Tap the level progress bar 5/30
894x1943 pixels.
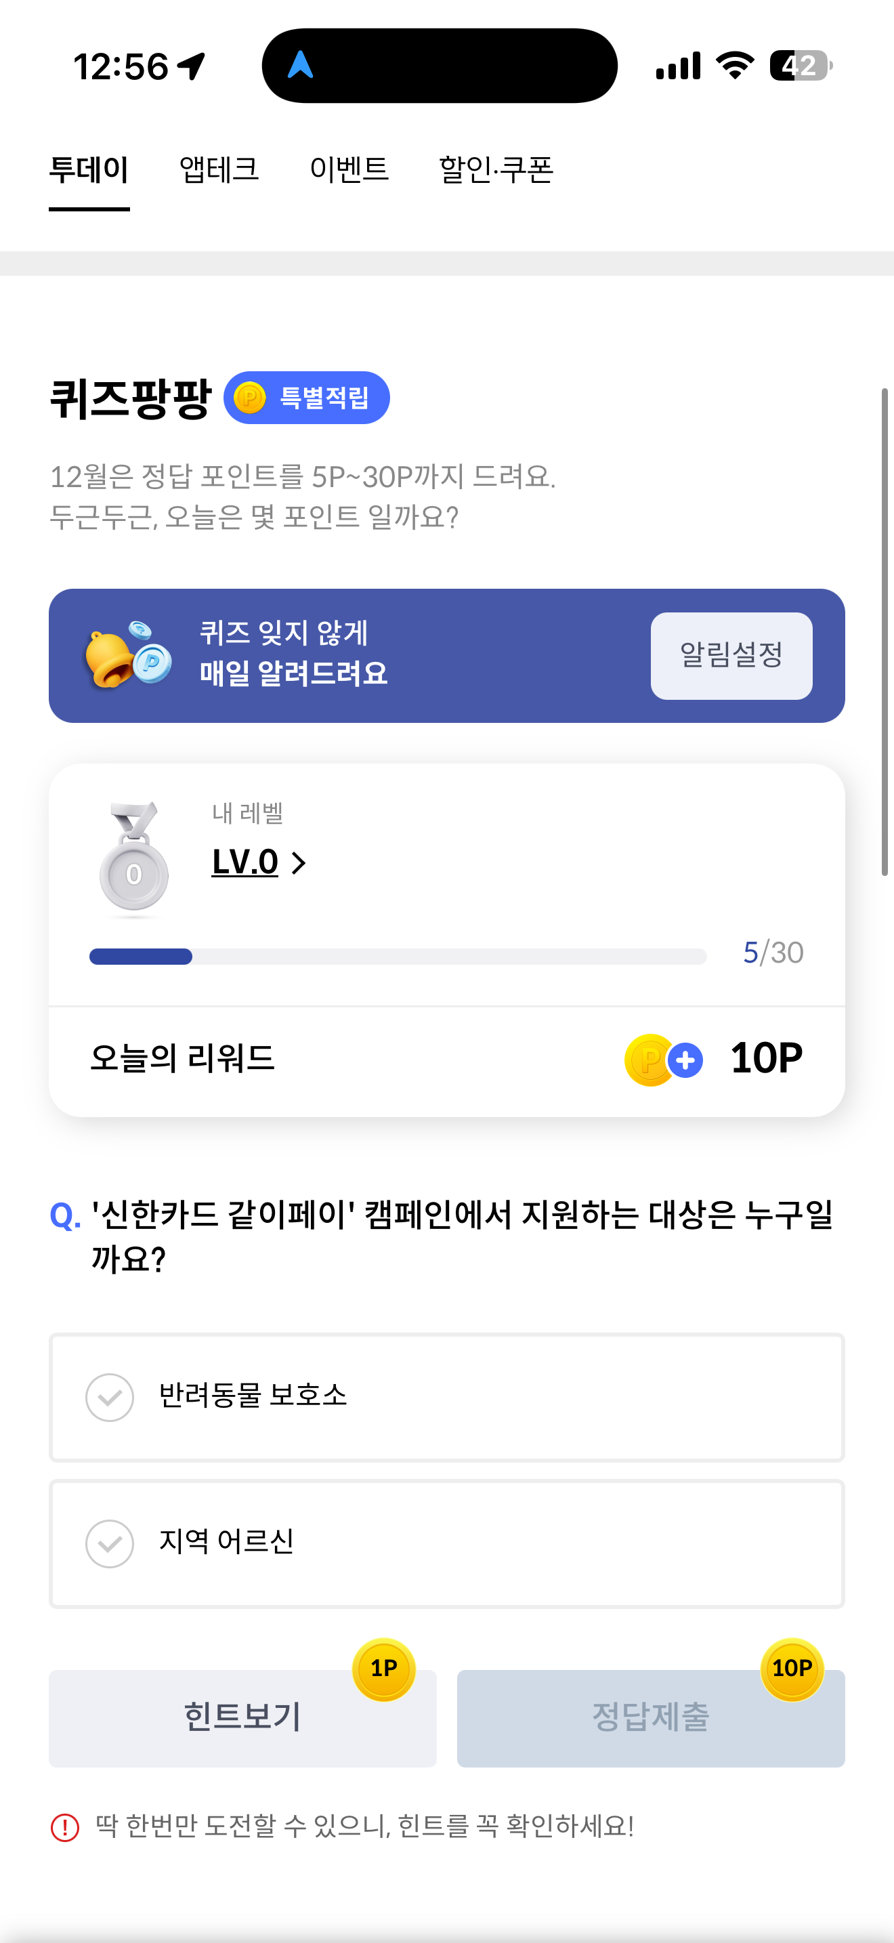(398, 957)
